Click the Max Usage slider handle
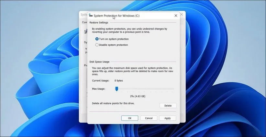266x137 pixels. (116, 89)
